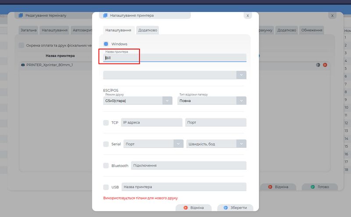Enable the TCP connection checkbox
This screenshot has height=217, width=351.
point(106,123)
